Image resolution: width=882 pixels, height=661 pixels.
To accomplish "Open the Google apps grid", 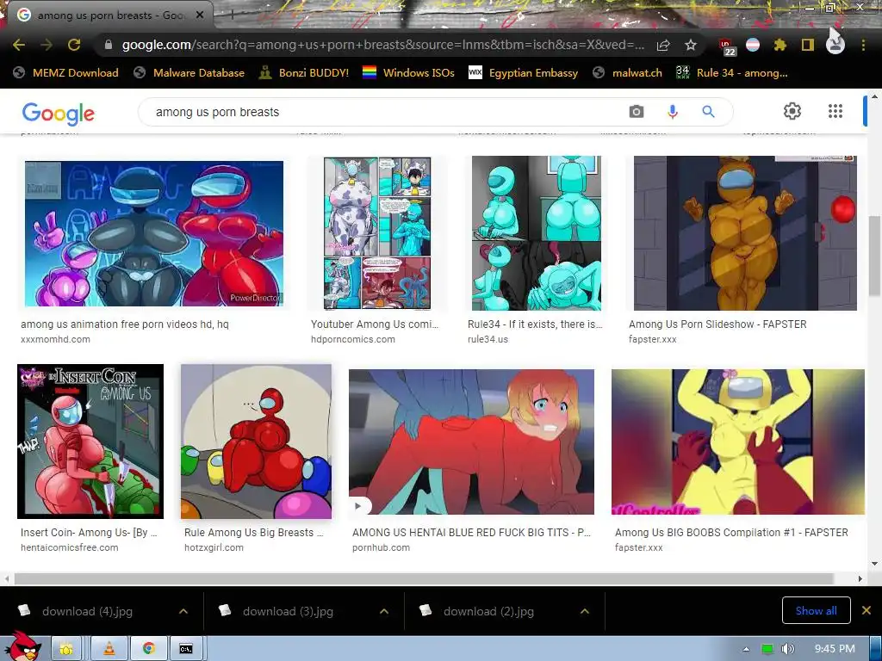I will pyautogui.click(x=835, y=111).
